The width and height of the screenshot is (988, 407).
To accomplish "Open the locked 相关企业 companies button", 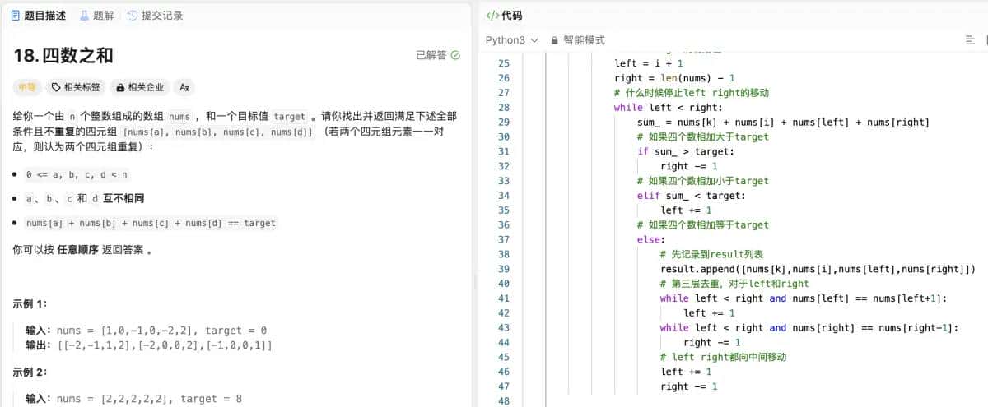I will [140, 86].
